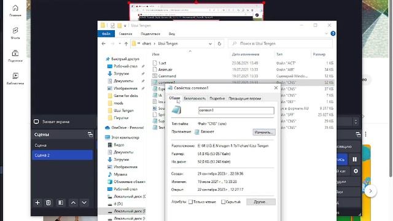Open YouTube Home in the left sidebar

15,10
